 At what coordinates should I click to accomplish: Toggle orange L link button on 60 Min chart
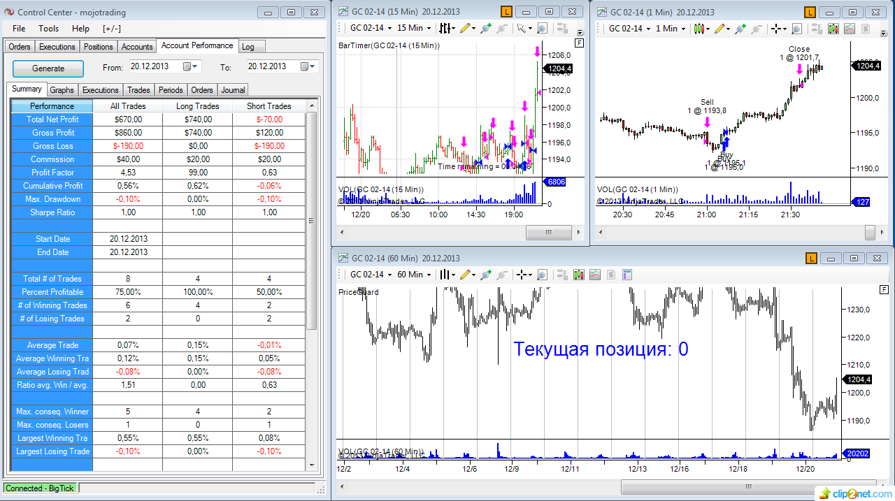point(812,258)
